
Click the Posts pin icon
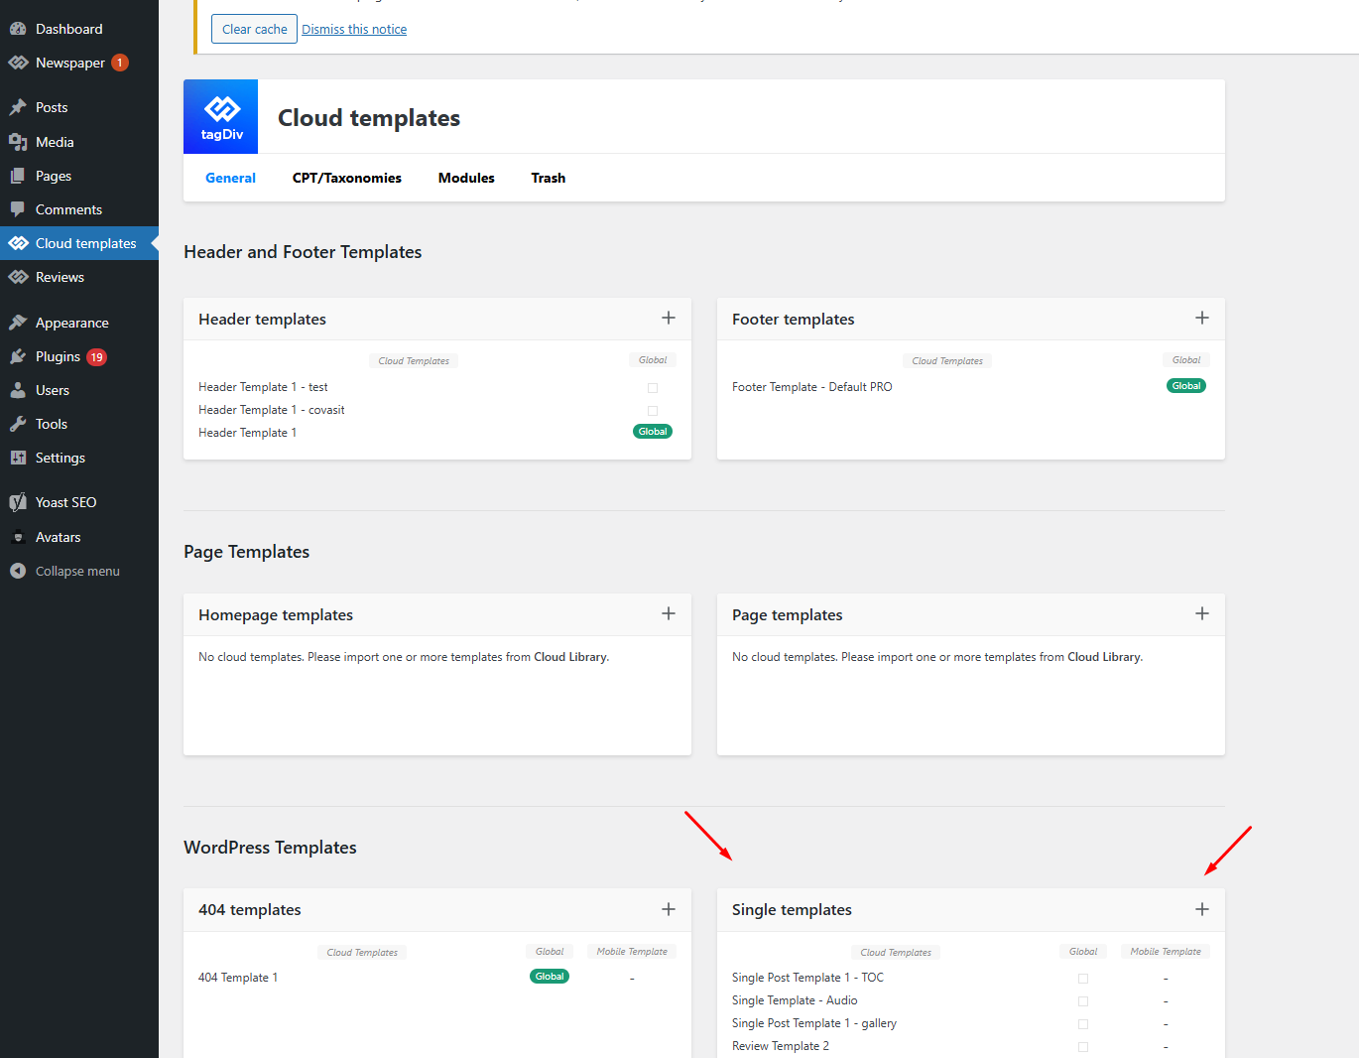click(18, 107)
